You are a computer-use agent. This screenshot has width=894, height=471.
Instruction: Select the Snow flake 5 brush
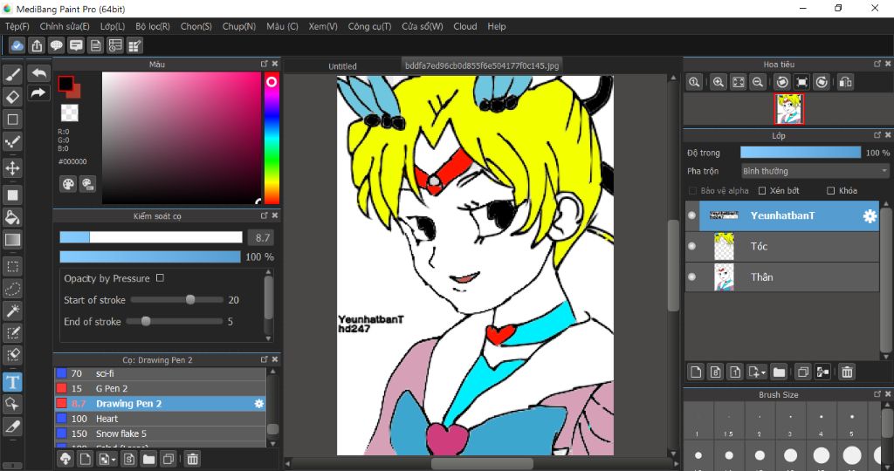click(161, 433)
